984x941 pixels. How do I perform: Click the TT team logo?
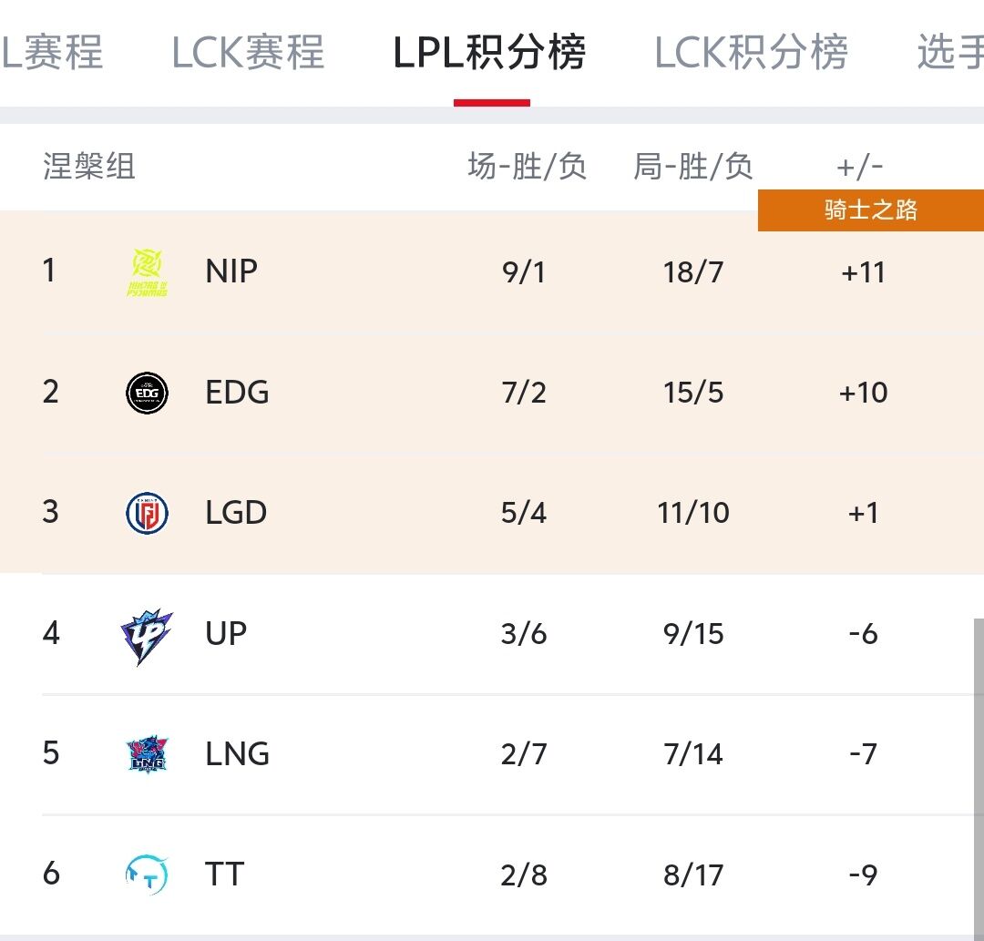147,875
